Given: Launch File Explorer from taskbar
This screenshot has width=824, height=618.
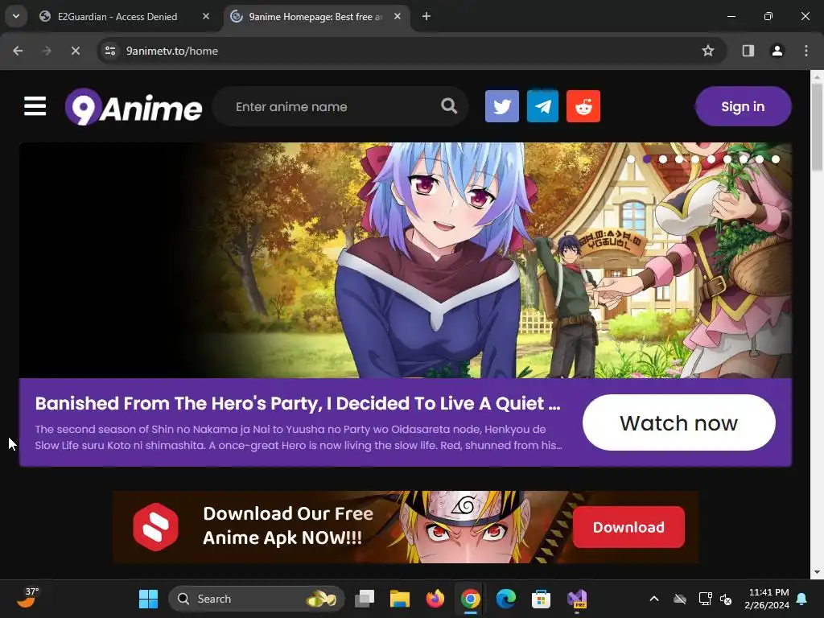Looking at the screenshot, I should (x=399, y=599).
